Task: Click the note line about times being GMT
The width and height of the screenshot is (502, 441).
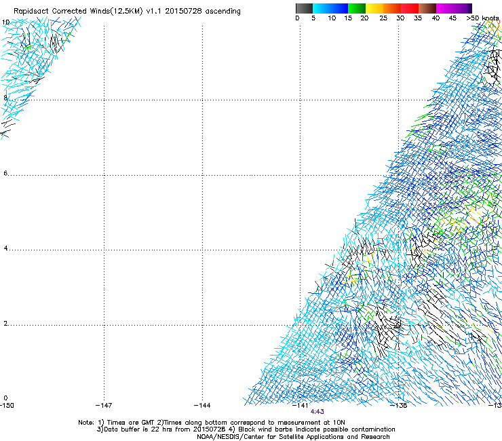Action: (x=211, y=423)
